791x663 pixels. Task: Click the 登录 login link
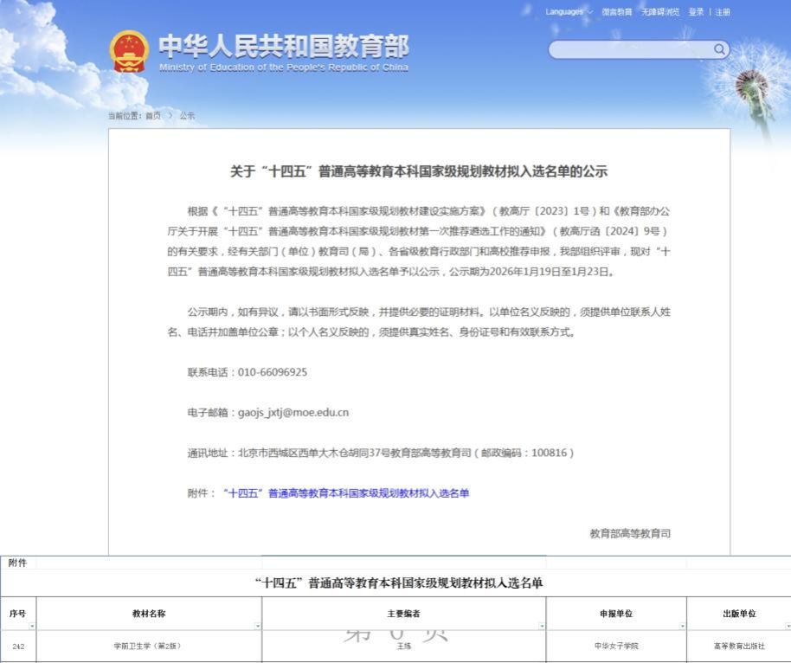coord(696,12)
